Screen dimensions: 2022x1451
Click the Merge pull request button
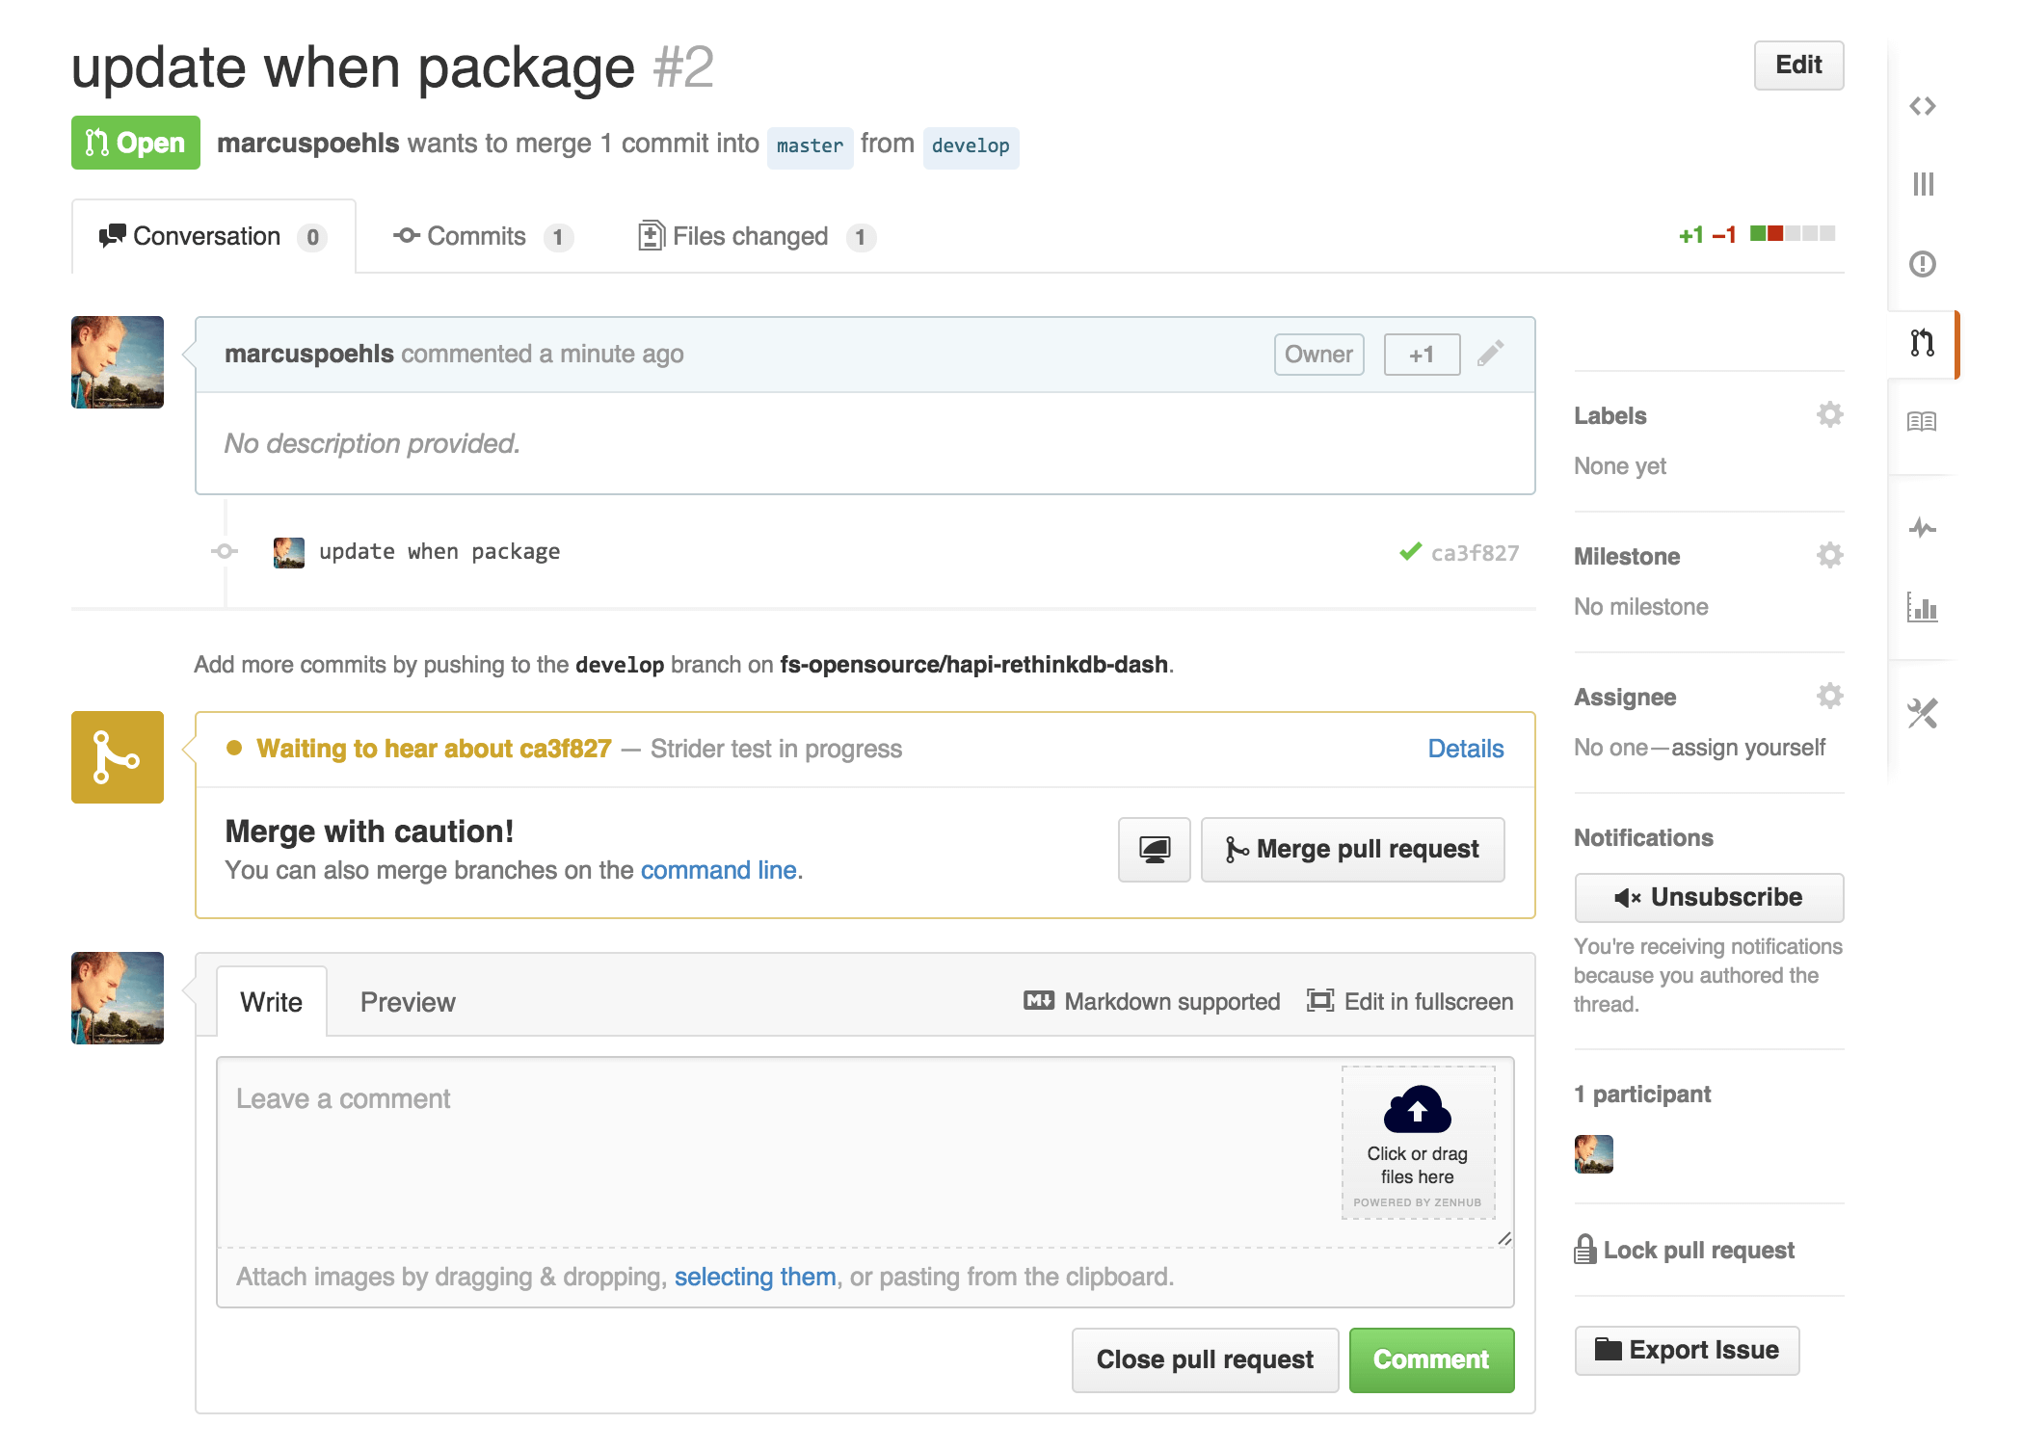1352,850
